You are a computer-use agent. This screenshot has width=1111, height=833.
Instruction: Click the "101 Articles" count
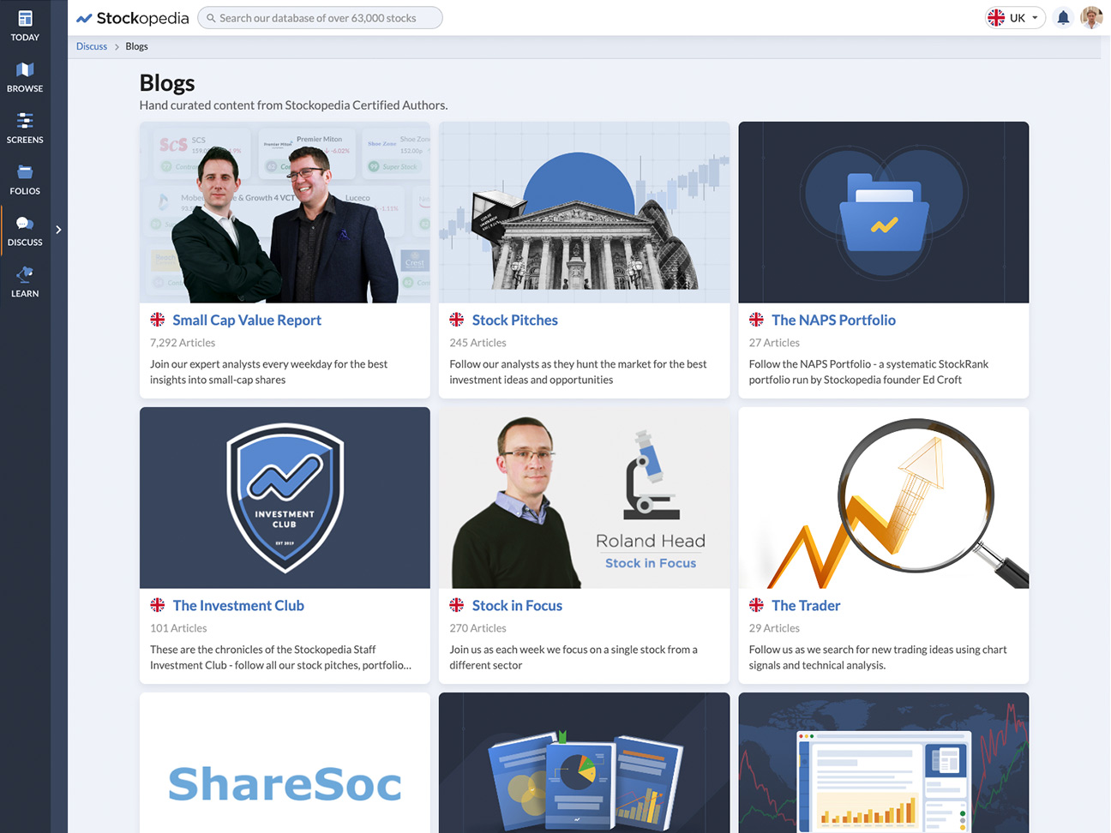pos(178,628)
